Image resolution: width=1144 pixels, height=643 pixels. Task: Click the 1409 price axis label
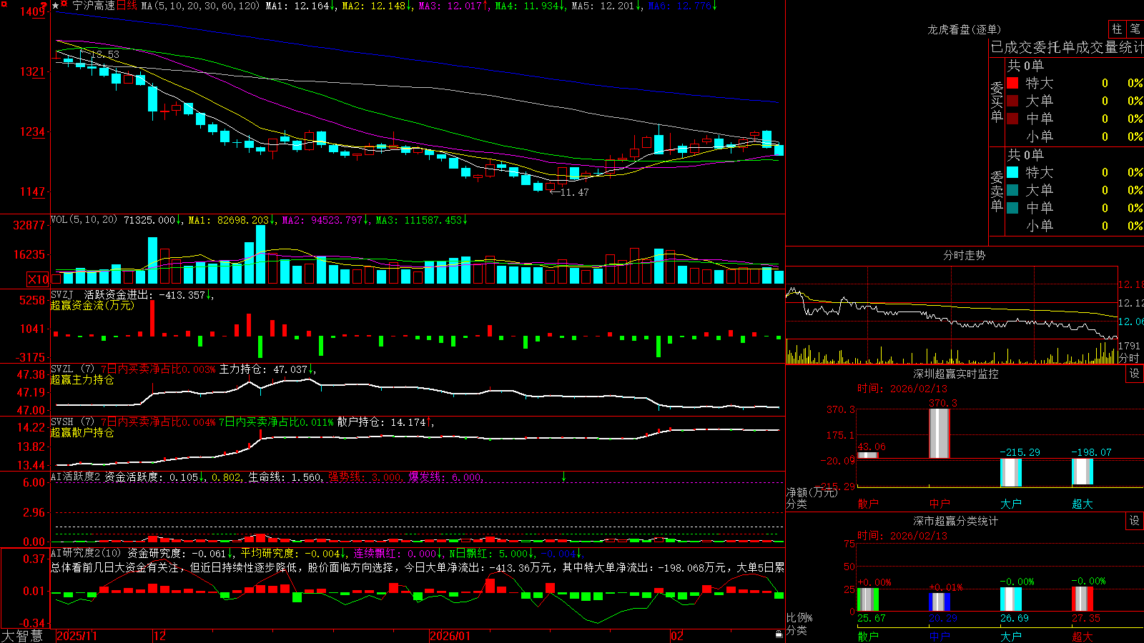click(x=34, y=12)
